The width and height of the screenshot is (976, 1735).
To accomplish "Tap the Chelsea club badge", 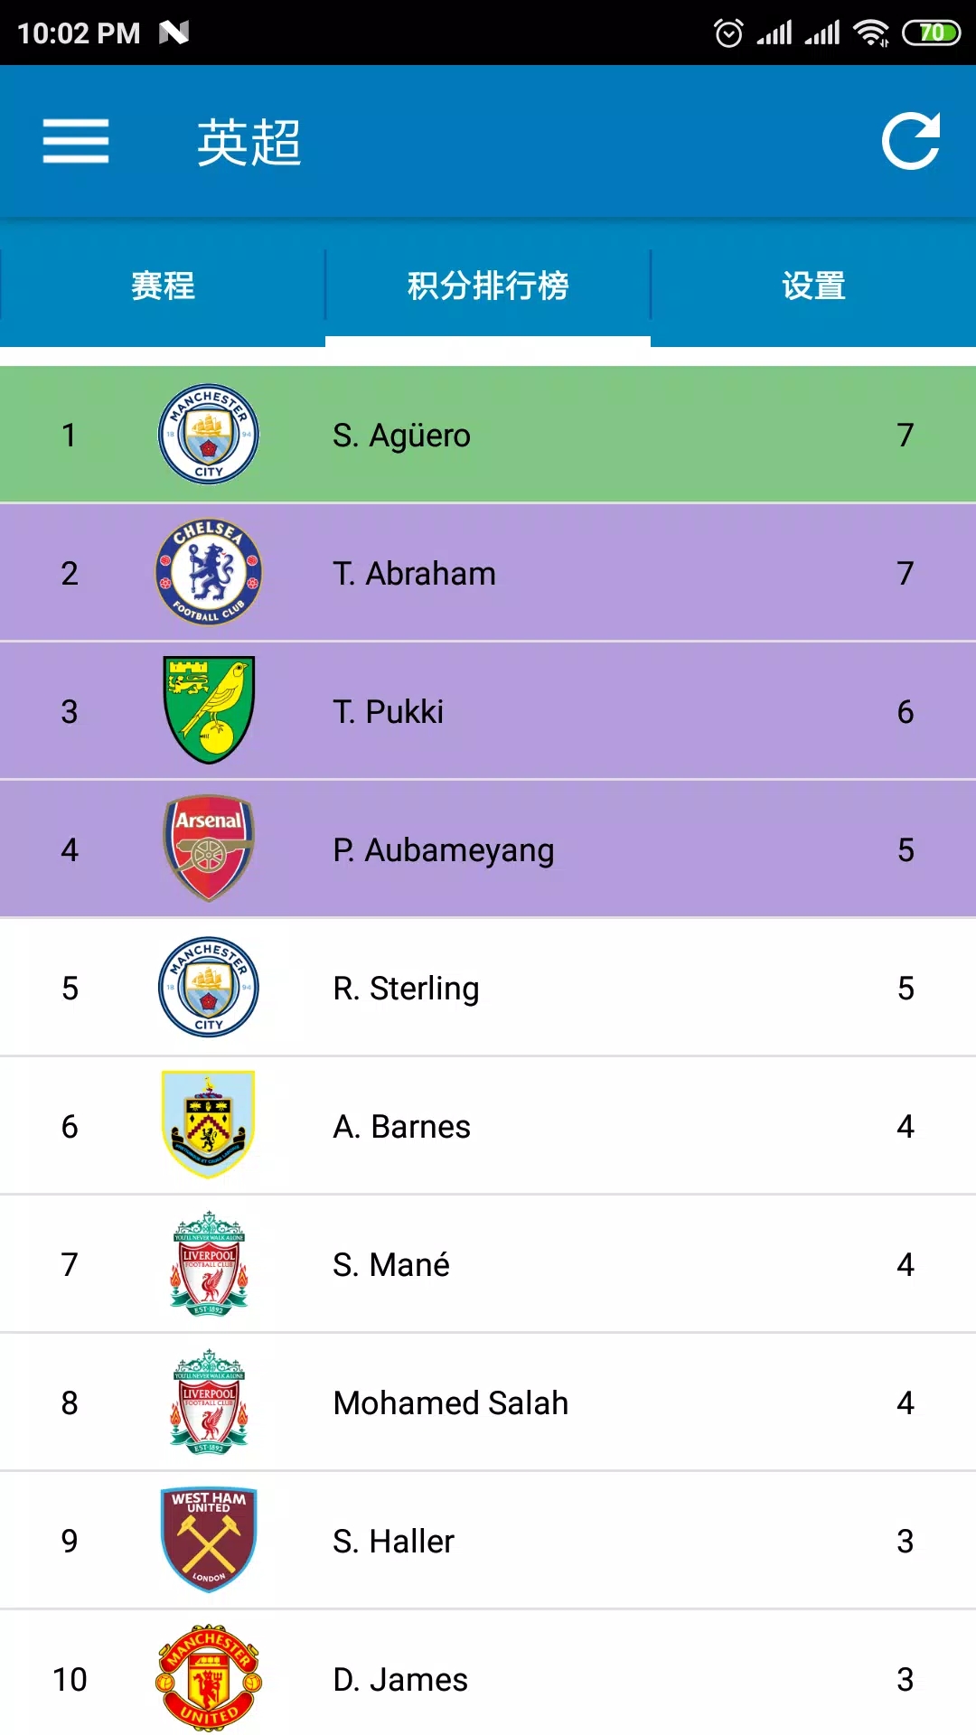I will point(209,572).
